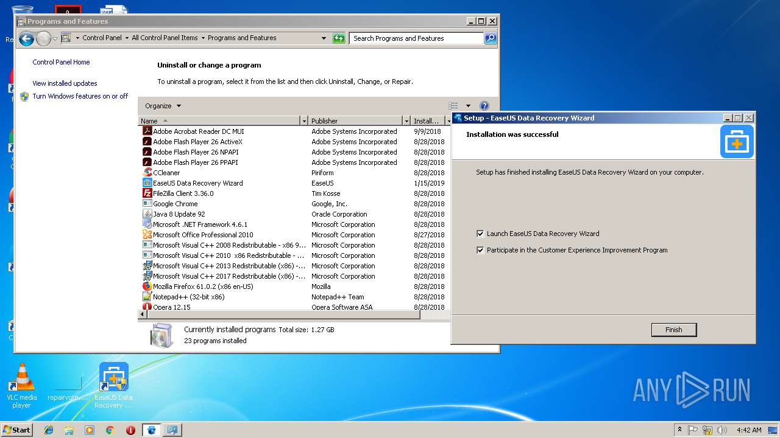
Task: Click the scroll-left arrow in program list
Action: [143, 315]
